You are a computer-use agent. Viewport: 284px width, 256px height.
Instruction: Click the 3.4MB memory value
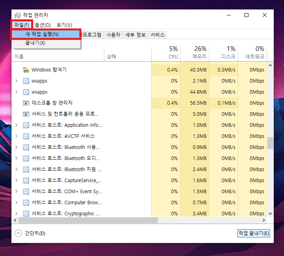[199, 214]
